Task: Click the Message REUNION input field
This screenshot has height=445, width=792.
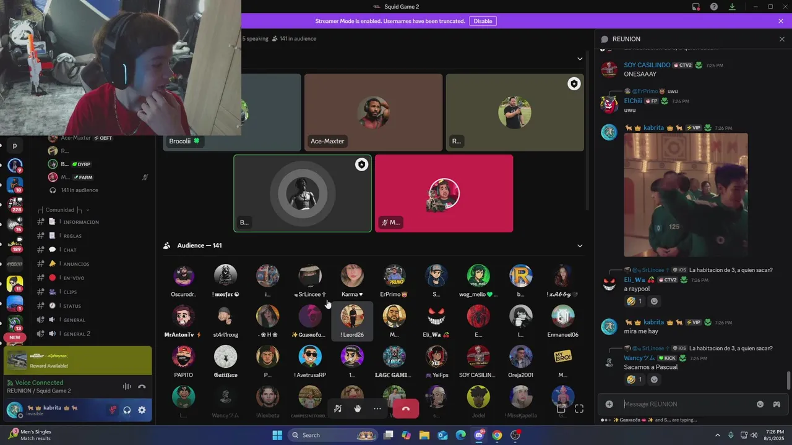Action: [687, 404]
